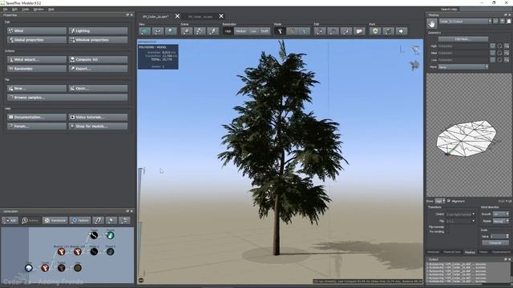
Task: Click the hand icon in the Meshes panel
Action: coord(432,23)
